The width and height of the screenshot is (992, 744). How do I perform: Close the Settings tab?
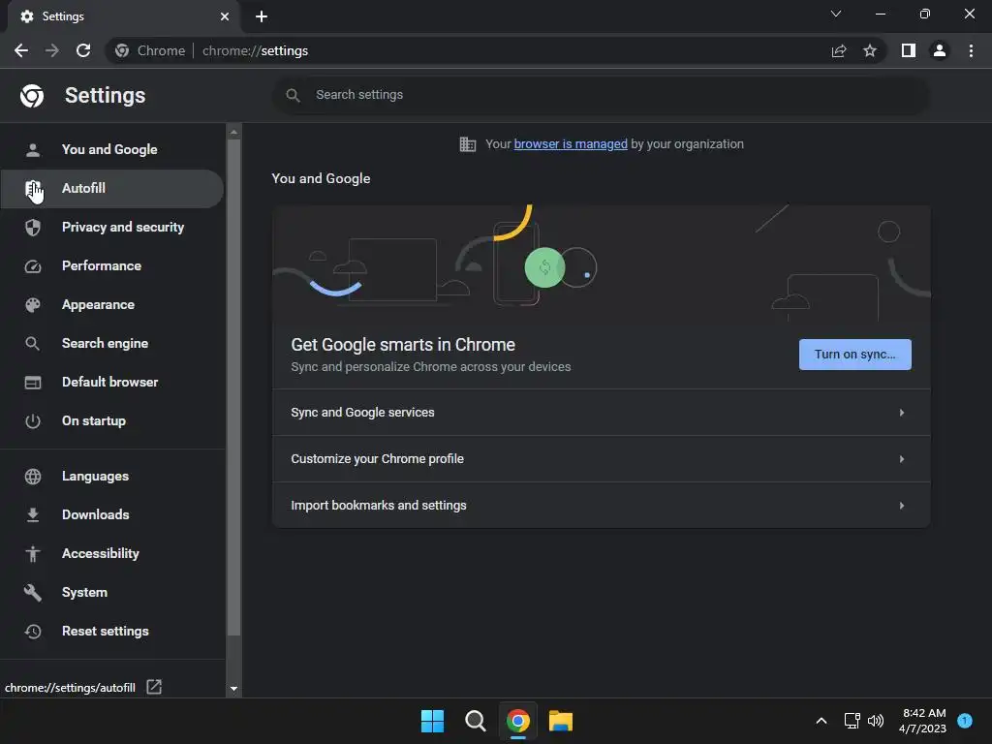225,16
